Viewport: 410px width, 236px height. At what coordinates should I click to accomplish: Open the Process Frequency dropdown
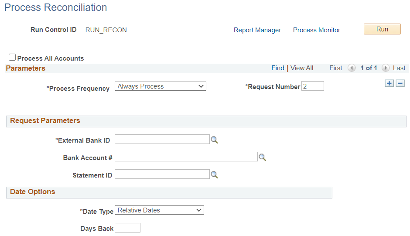(161, 86)
